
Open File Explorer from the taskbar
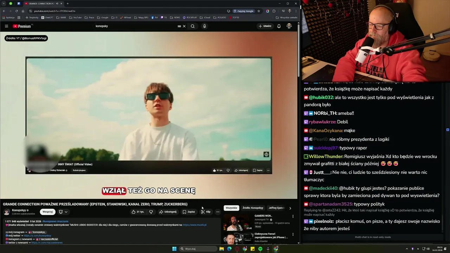(x=221, y=249)
